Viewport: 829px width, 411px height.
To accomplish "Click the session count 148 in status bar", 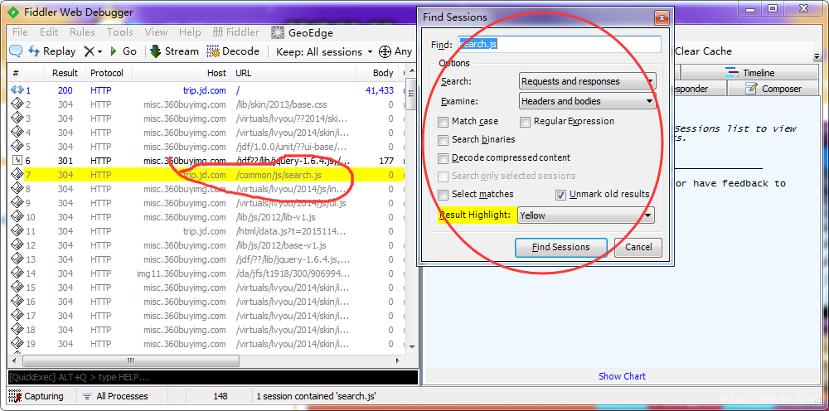I will (x=221, y=396).
